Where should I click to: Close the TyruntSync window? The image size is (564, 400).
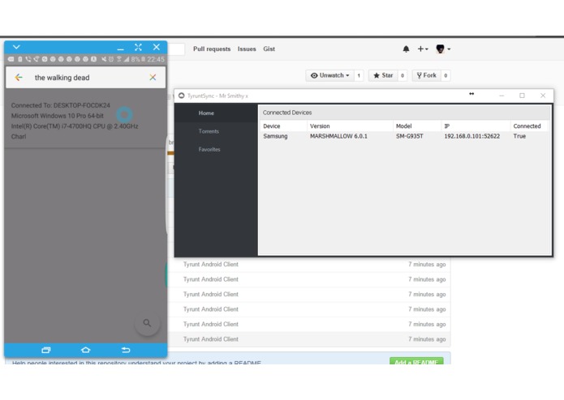[x=543, y=96]
